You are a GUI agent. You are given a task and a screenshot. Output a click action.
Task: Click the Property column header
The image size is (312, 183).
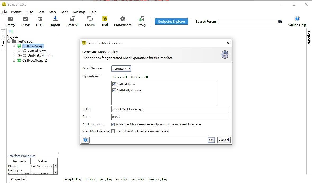(x=19, y=161)
